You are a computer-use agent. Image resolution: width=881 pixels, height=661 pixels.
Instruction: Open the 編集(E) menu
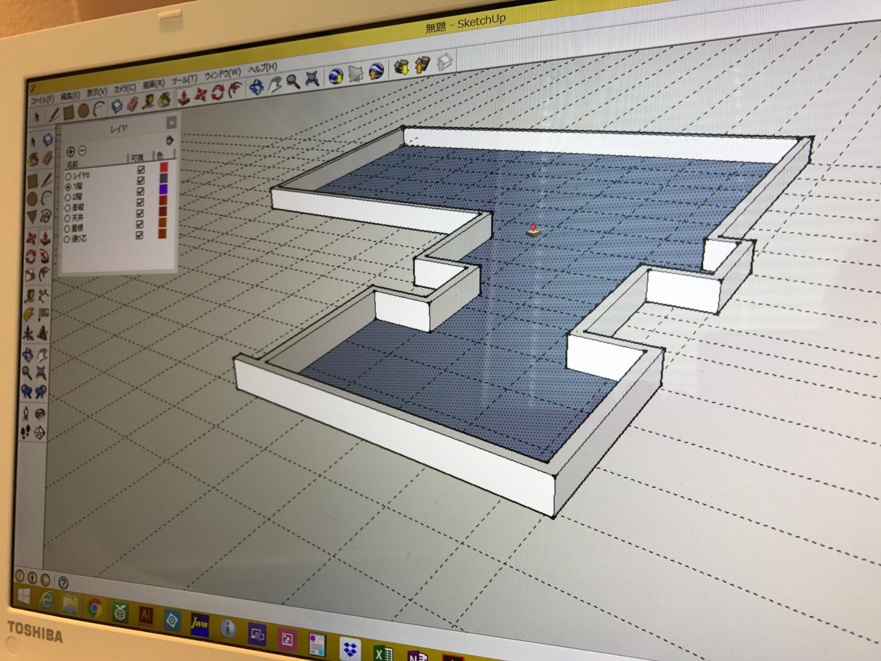pyautogui.click(x=70, y=96)
